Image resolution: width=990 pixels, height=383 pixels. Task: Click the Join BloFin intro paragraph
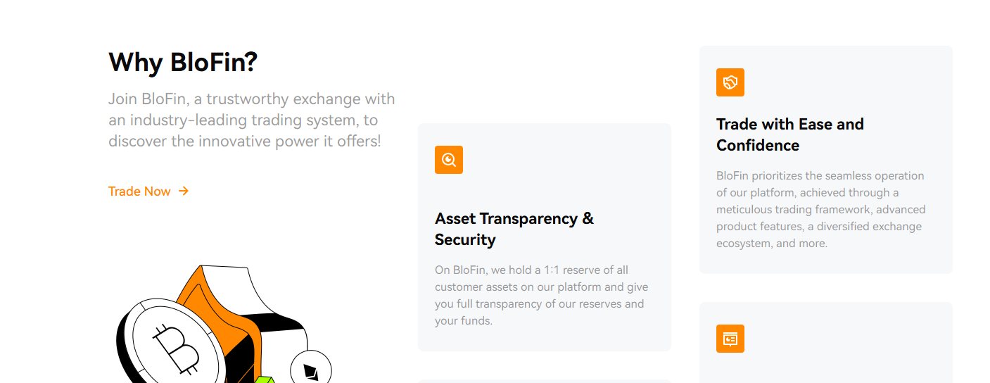coord(252,120)
